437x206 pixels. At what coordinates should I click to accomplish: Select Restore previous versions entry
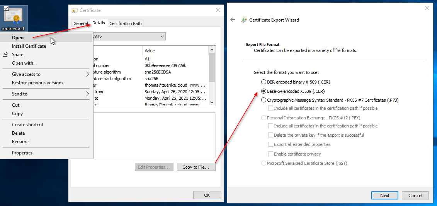[x=46, y=83]
